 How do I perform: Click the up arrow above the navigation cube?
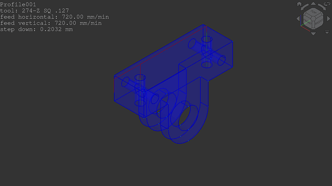click(x=313, y=3)
